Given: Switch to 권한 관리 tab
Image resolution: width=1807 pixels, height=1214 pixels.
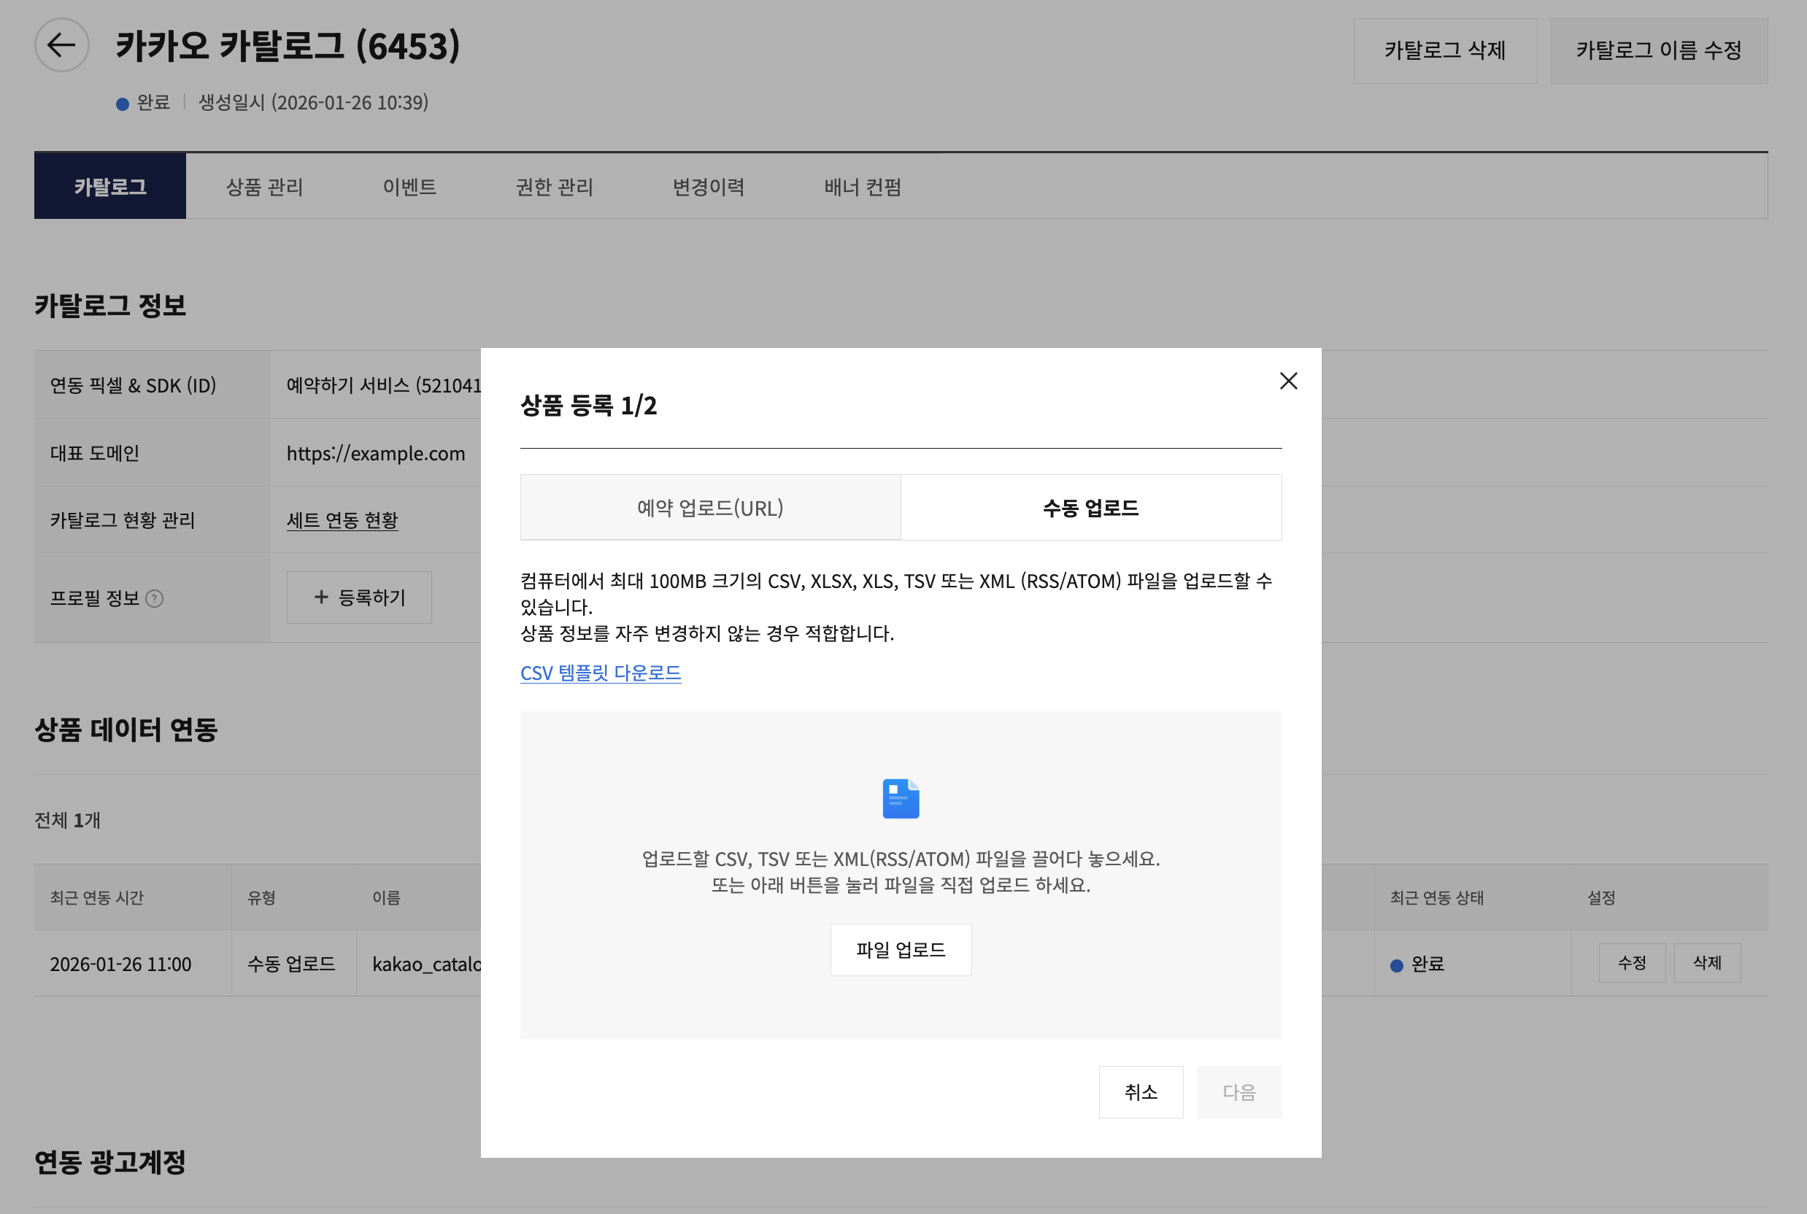Looking at the screenshot, I should (x=554, y=187).
